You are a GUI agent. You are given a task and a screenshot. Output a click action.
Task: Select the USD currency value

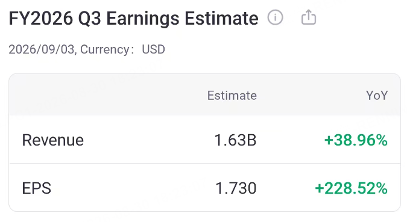[153, 49]
